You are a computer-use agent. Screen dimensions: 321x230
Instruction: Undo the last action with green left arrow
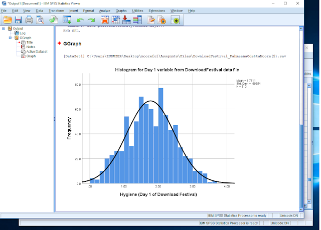pyautogui.click(x=80, y=20)
